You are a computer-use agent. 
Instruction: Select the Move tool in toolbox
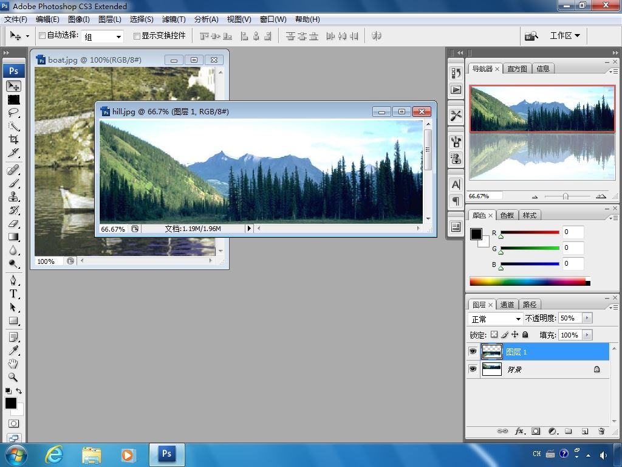pos(13,86)
